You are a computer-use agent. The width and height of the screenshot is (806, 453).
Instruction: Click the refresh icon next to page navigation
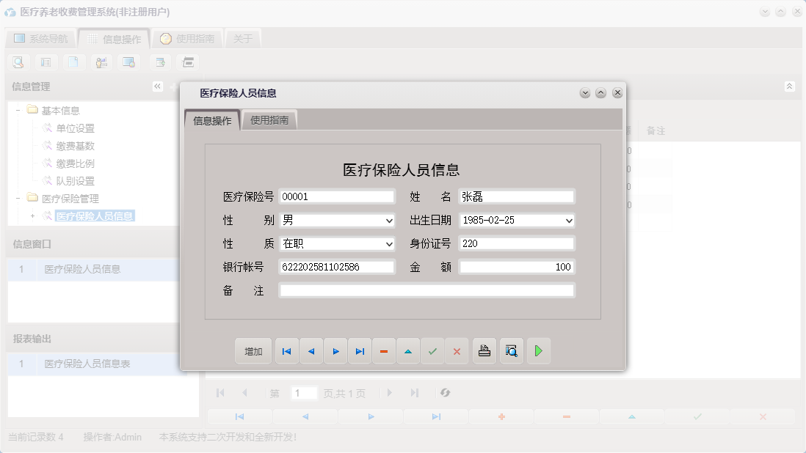click(x=446, y=393)
